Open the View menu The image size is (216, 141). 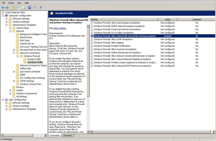pos(19,3)
